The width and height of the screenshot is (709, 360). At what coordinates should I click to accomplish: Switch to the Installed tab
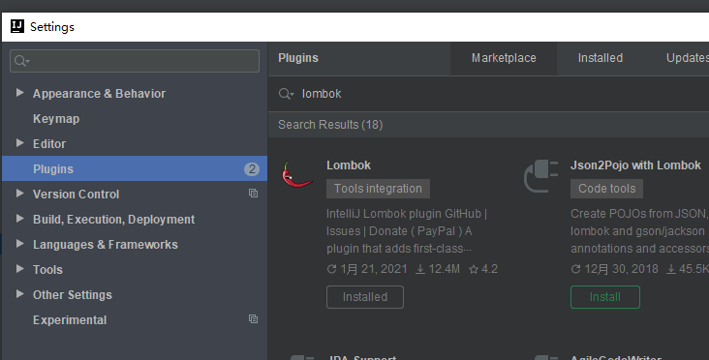pos(600,58)
